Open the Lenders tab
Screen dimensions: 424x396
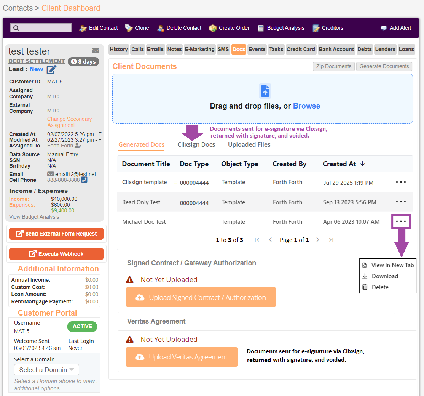385,49
